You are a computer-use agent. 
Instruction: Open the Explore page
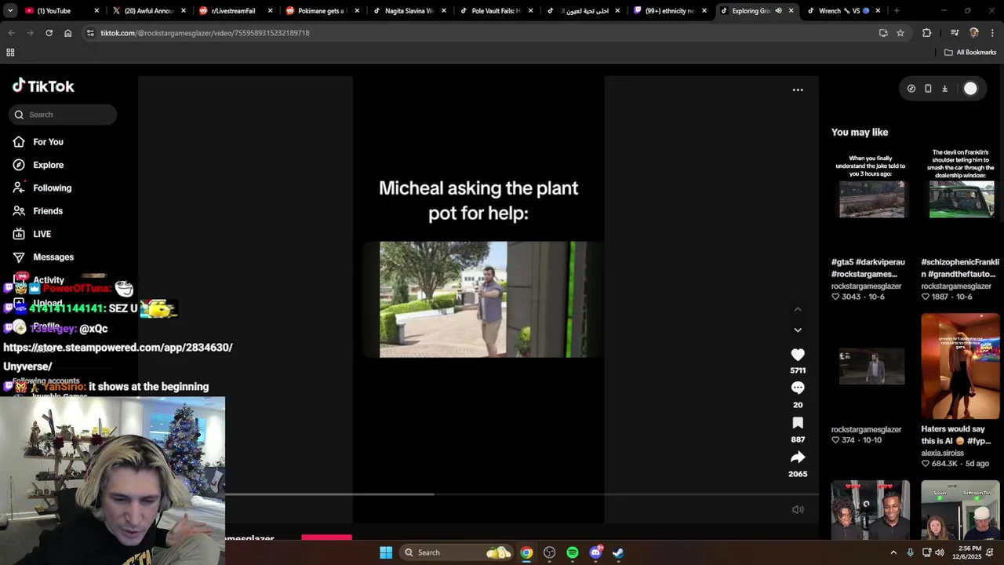tap(48, 165)
